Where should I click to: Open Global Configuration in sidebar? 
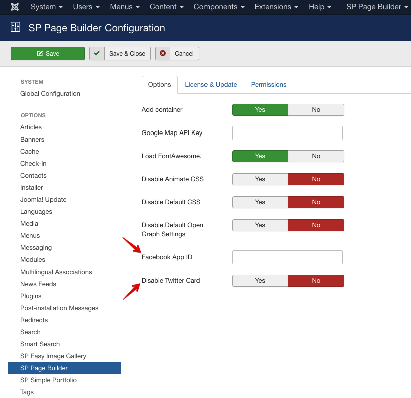(x=50, y=94)
